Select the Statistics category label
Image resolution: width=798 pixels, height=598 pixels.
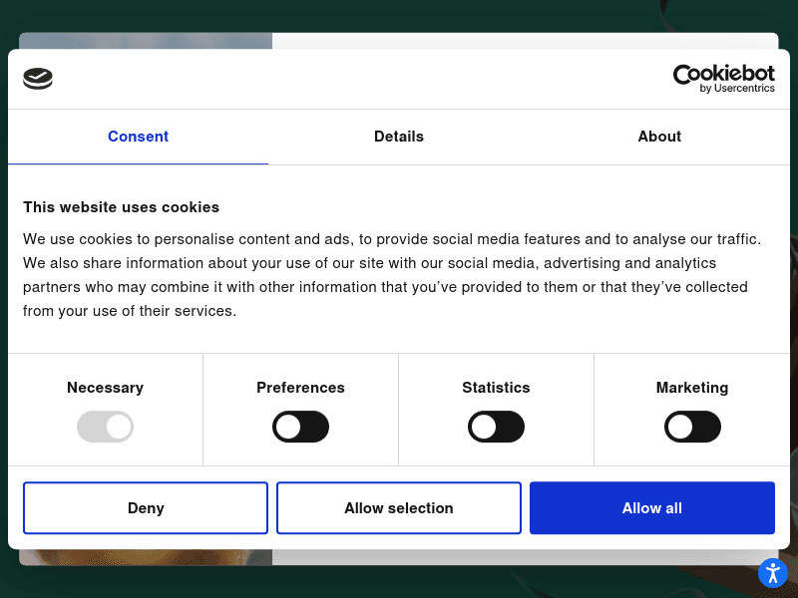click(x=496, y=388)
